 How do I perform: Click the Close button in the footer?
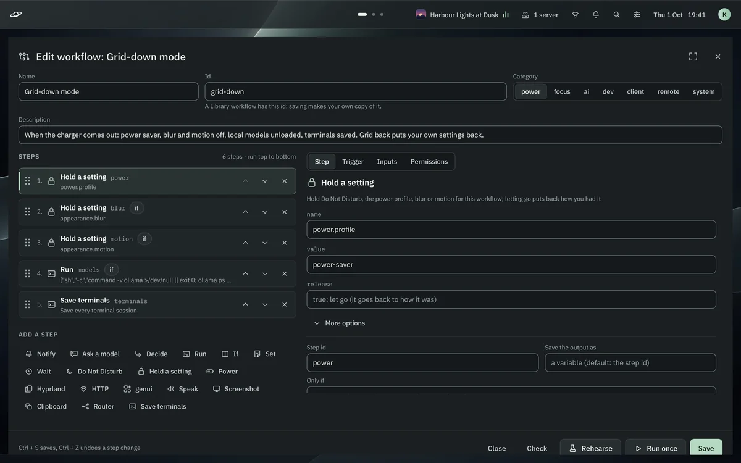coord(496,448)
